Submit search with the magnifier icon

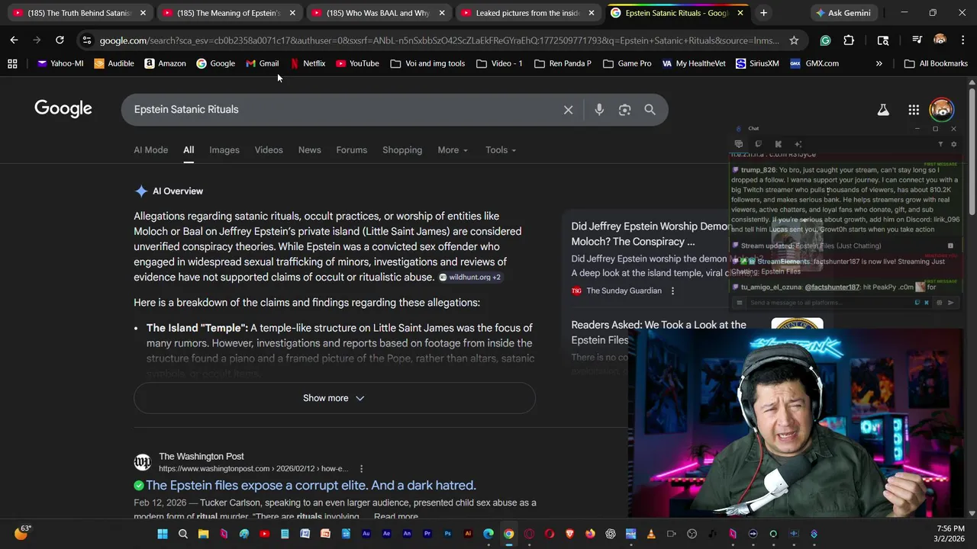point(650,110)
